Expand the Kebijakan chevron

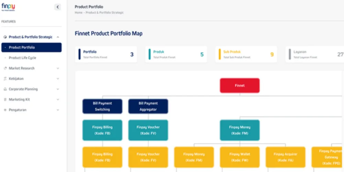pyautogui.click(x=58, y=78)
